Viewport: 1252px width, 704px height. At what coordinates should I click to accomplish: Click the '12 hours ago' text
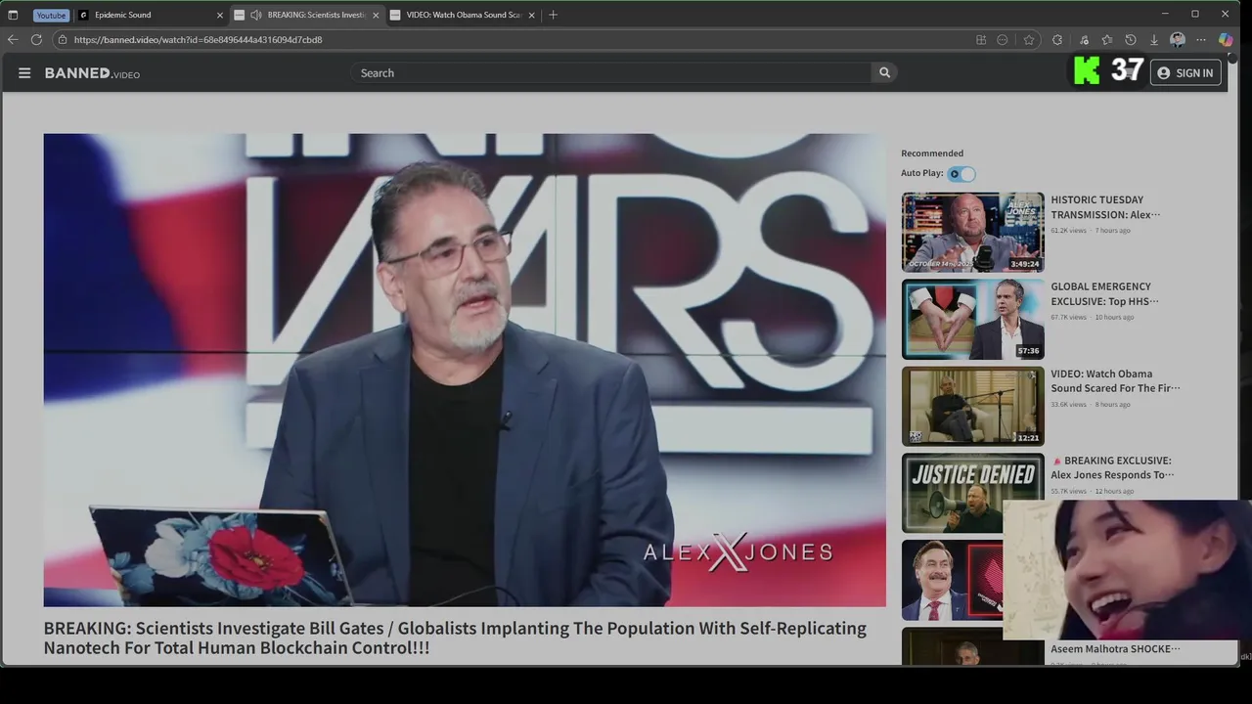[x=1115, y=492]
